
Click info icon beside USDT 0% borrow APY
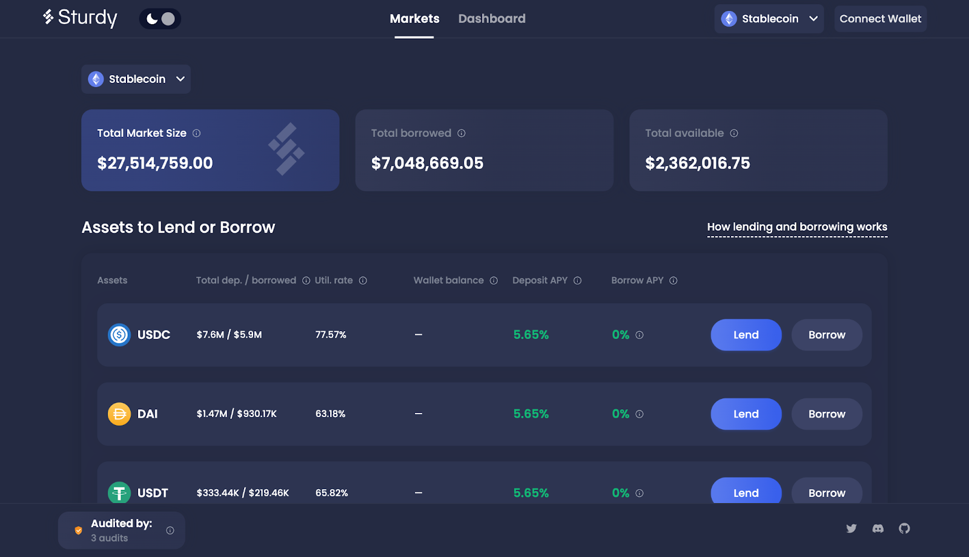(x=640, y=493)
